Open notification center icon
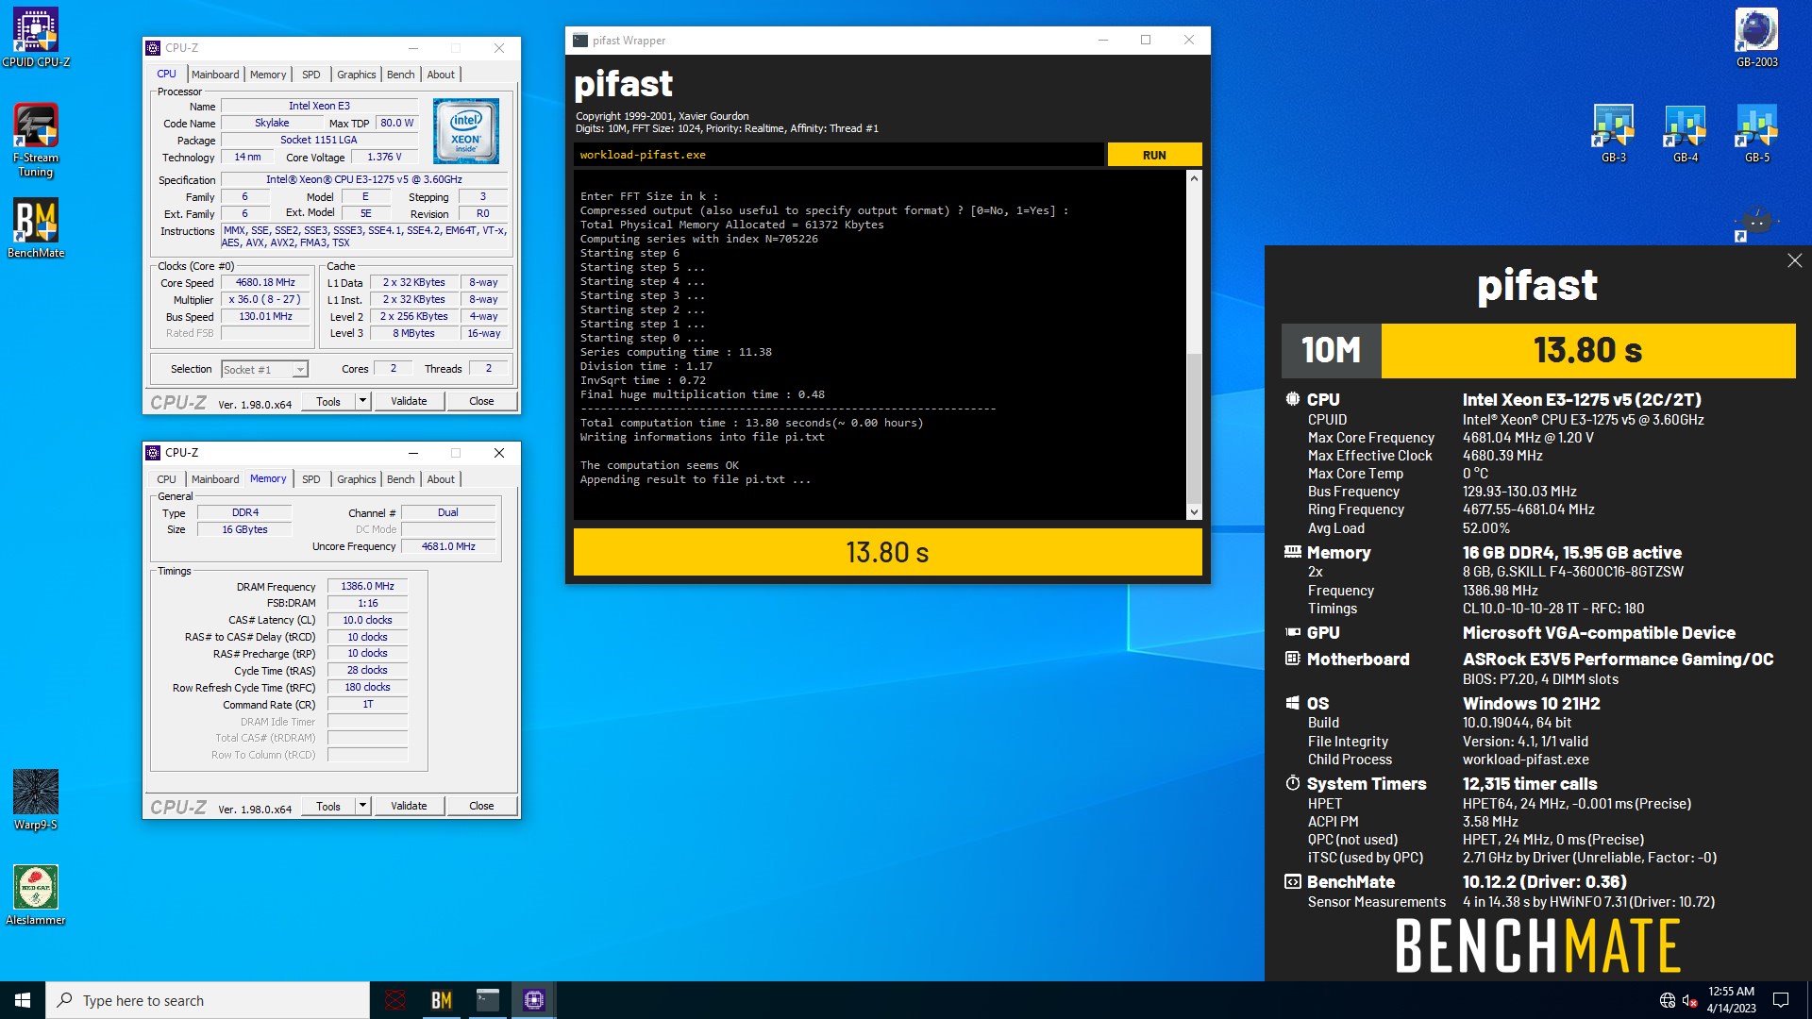 tap(1781, 1000)
